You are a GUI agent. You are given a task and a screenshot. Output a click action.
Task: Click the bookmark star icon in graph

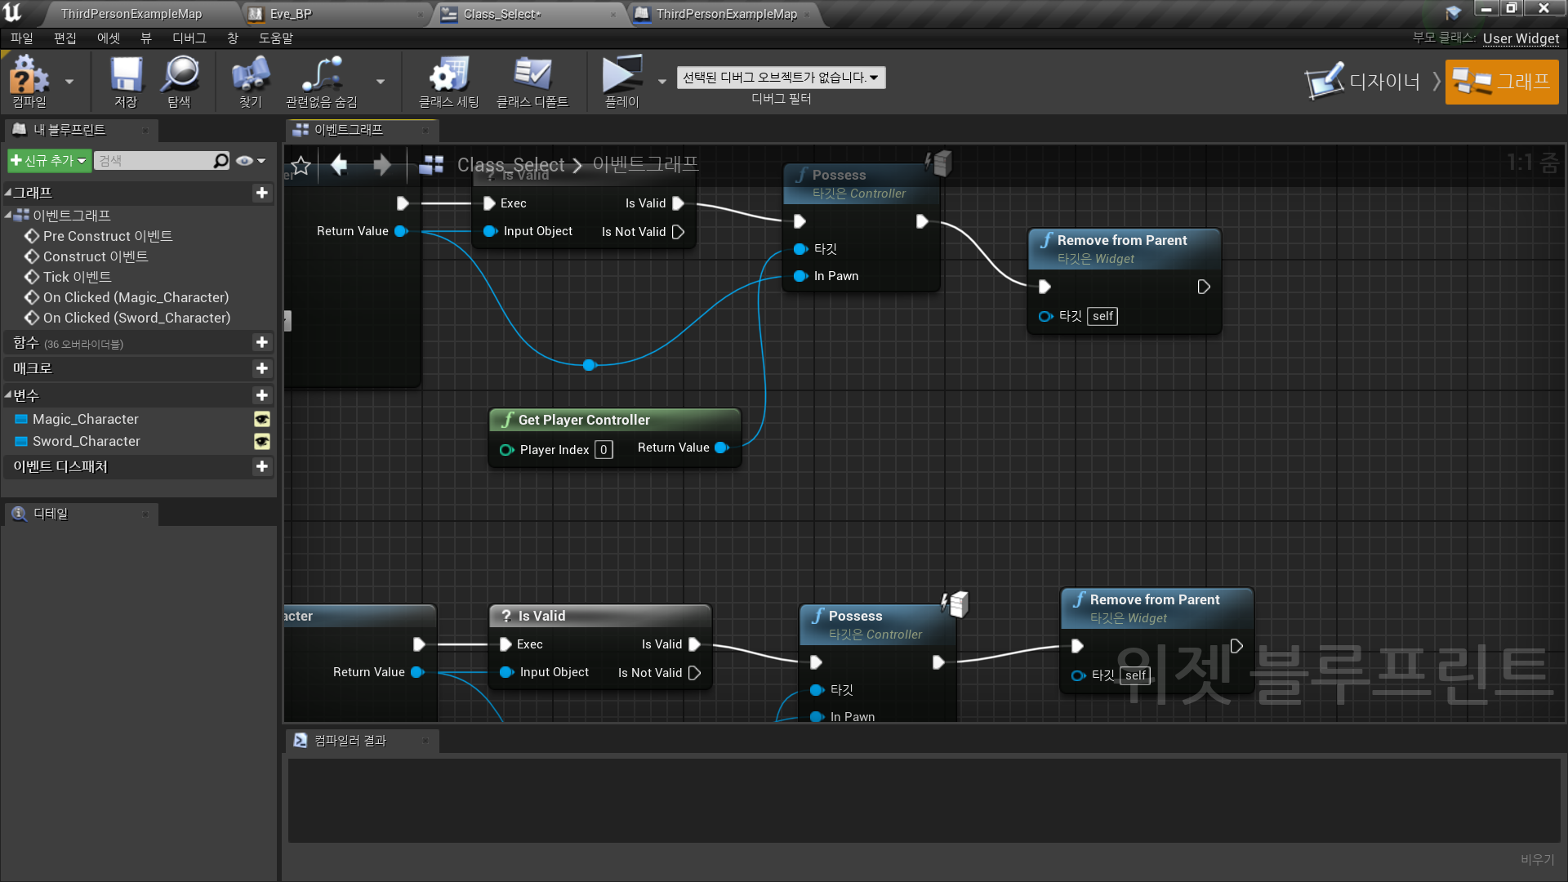pos(301,166)
